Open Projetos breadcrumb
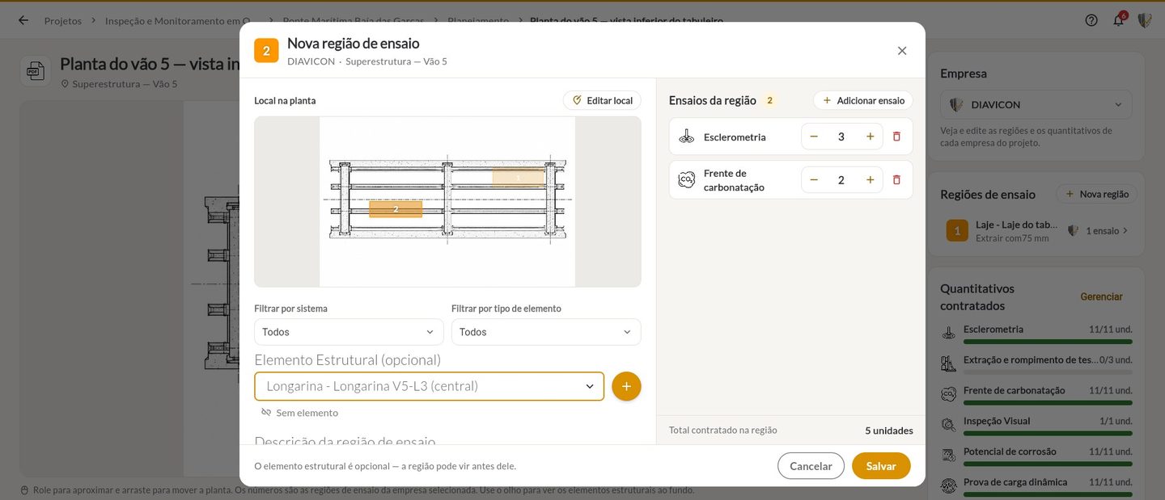Viewport: 1165px width, 500px height. pyautogui.click(x=63, y=20)
